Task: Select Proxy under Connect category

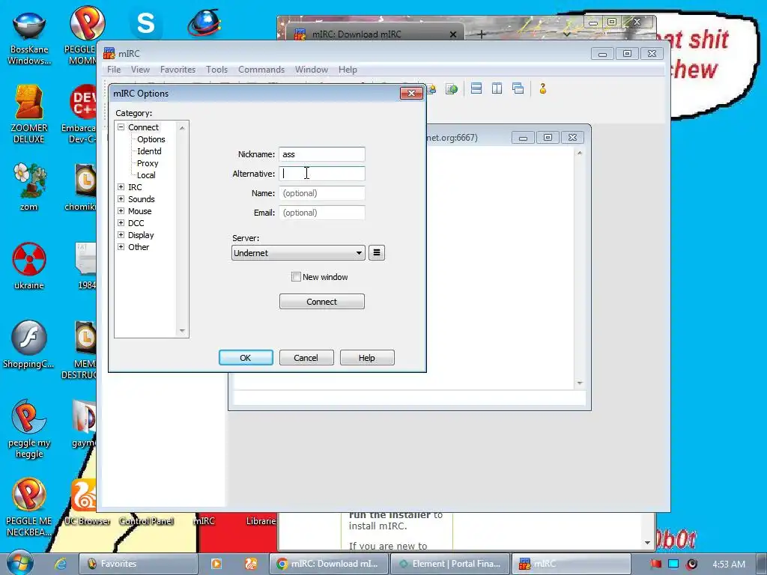Action: 148,162
